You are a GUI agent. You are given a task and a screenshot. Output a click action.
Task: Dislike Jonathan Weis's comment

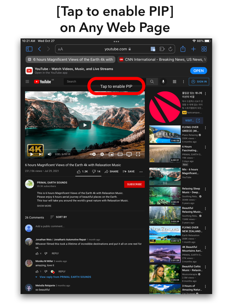point(46,253)
